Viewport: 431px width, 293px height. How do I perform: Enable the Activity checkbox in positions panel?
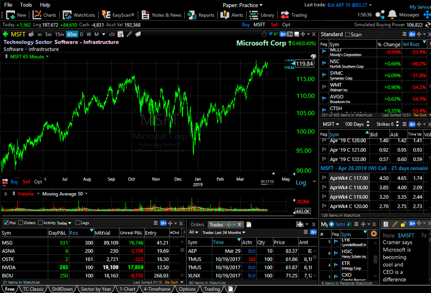(40, 223)
